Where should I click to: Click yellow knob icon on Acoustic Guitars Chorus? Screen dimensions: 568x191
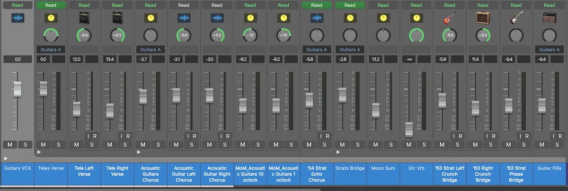[x=151, y=18]
